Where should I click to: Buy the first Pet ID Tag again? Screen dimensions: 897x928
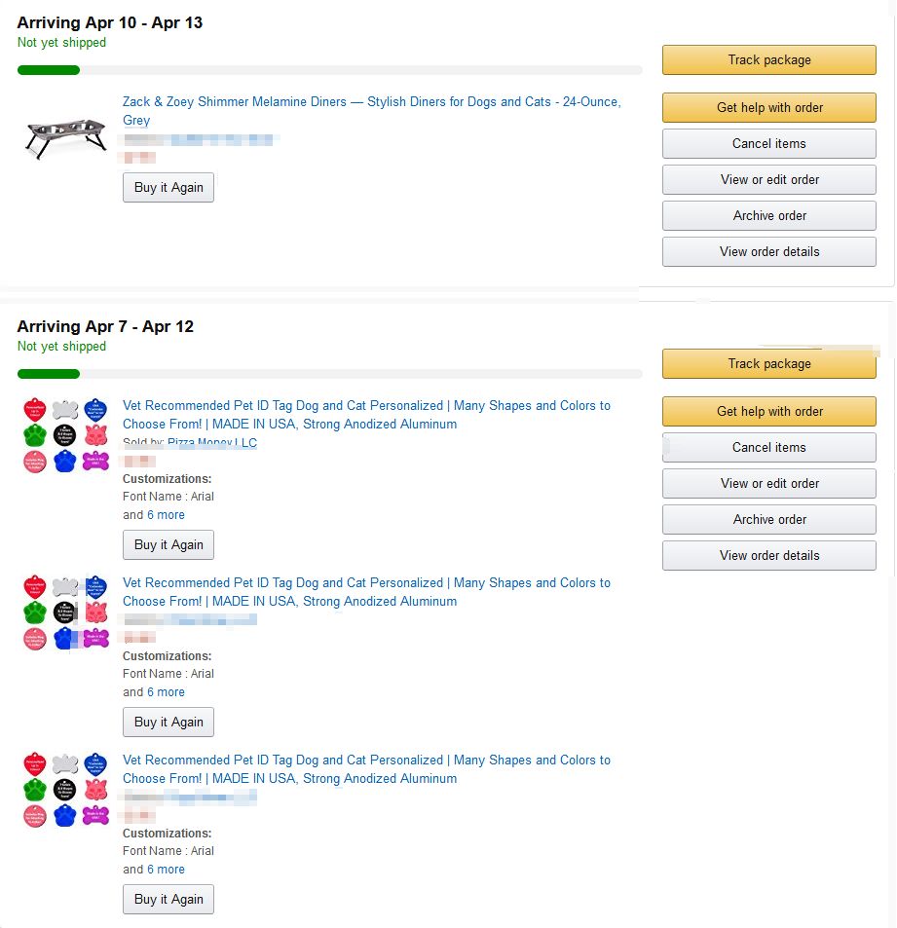click(x=168, y=544)
